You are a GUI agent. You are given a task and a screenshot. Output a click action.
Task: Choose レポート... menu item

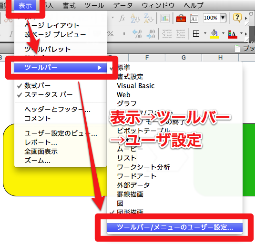click(61, 142)
